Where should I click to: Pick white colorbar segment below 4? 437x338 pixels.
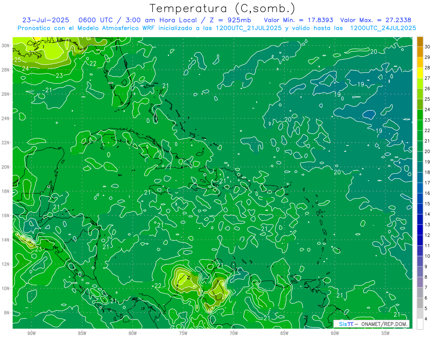point(420,324)
